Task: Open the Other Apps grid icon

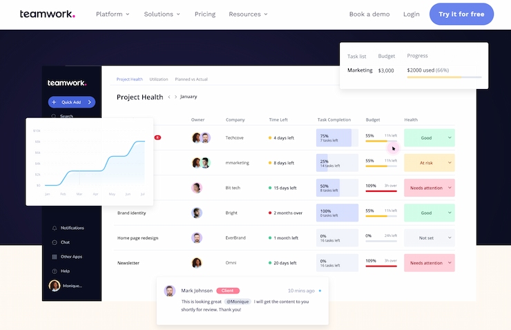Action: (x=55, y=257)
